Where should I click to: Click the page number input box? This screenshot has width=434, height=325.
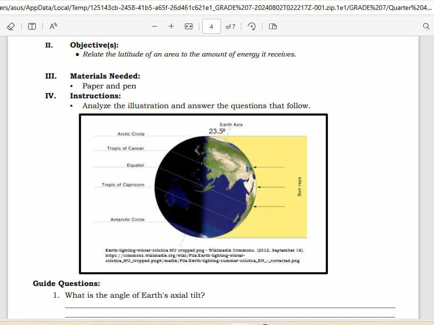point(212,26)
